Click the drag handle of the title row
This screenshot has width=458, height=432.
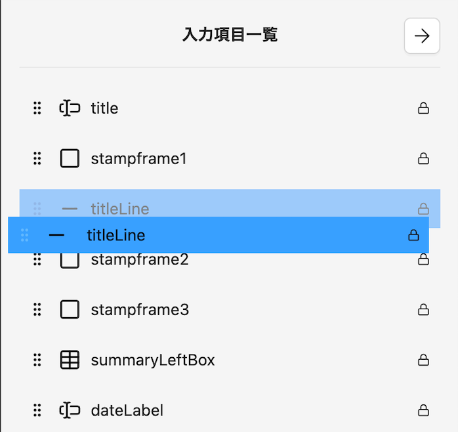click(37, 108)
